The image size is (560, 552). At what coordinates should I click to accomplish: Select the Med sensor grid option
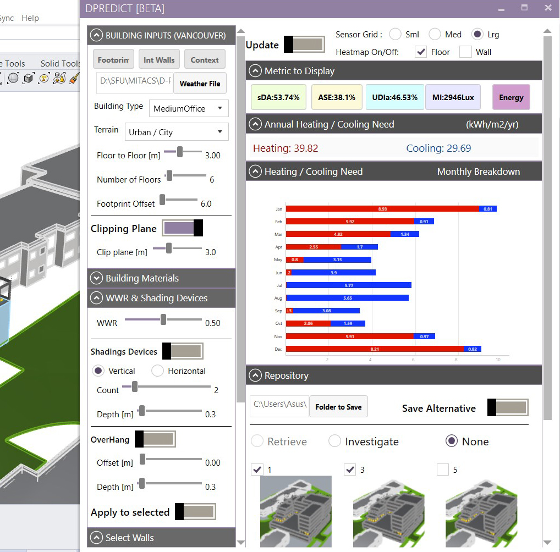coord(435,34)
